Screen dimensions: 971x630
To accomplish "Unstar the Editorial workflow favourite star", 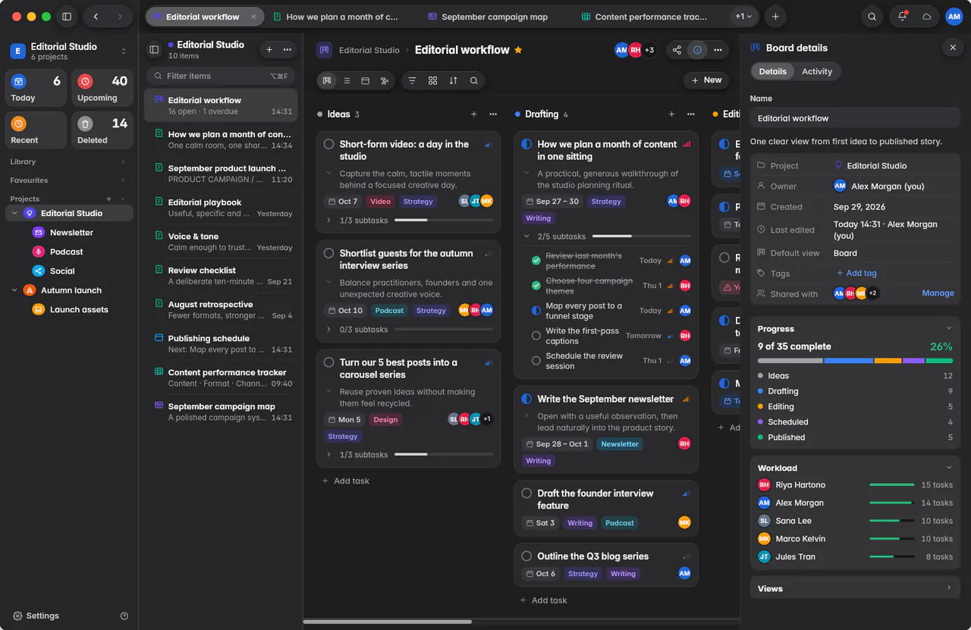I will [518, 50].
